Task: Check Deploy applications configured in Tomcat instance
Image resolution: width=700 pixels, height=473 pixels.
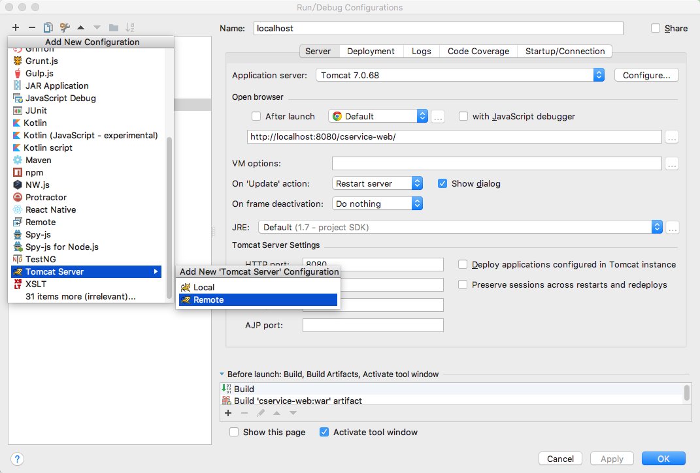Action: click(463, 265)
